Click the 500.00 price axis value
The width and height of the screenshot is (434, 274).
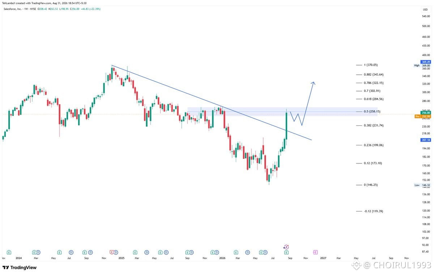coord(426,26)
